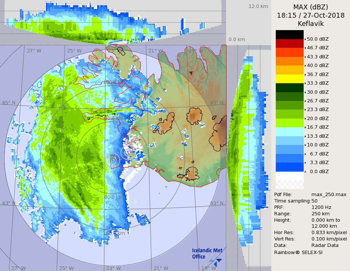Click the 18:15 / 27-Oct-2018 timestamp
350x271 pixels.
point(310,15)
